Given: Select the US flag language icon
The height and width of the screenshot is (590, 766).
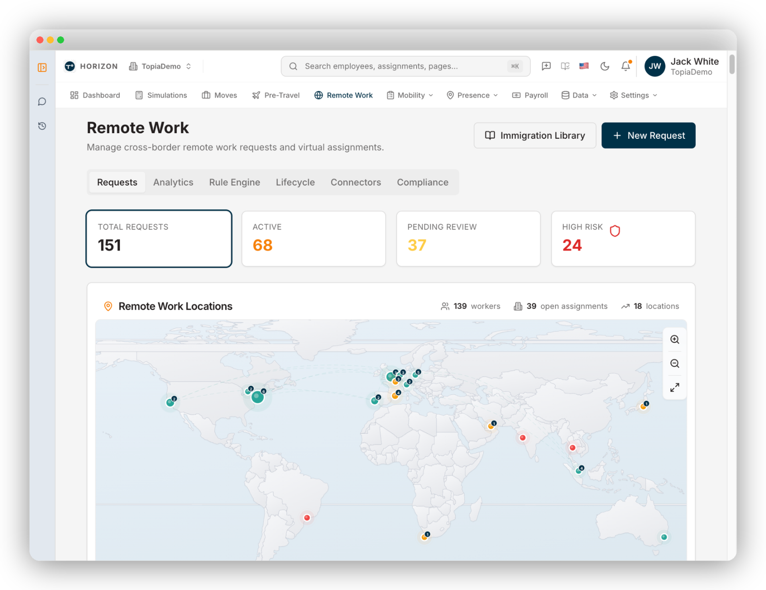Looking at the screenshot, I should [x=584, y=66].
